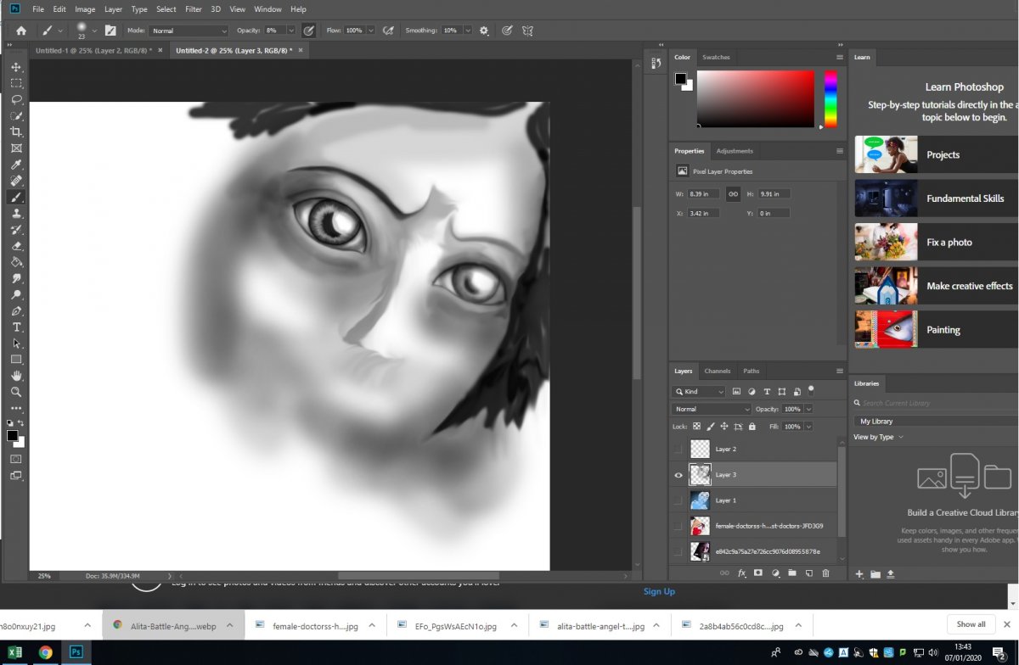Switch to the Channels tab
This screenshot has height=665, width=1019.
click(x=718, y=371)
